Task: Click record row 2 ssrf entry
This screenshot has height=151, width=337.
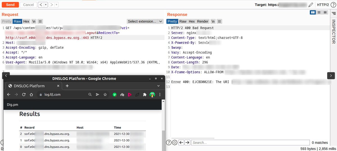Action: (47, 134)
